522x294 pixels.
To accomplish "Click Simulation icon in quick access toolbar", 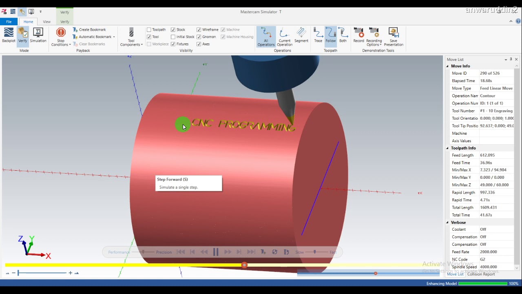I will 31,11.
